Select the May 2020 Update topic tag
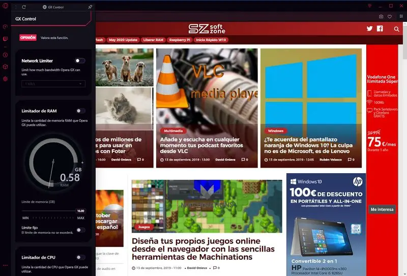The width and height of the screenshot is (407, 276). point(123,40)
